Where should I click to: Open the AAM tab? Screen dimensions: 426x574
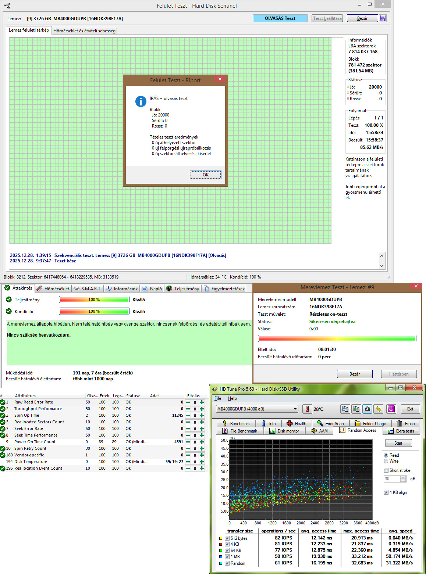pyautogui.click(x=319, y=431)
